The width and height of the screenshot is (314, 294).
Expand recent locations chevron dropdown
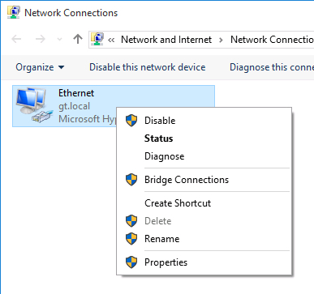(59, 40)
